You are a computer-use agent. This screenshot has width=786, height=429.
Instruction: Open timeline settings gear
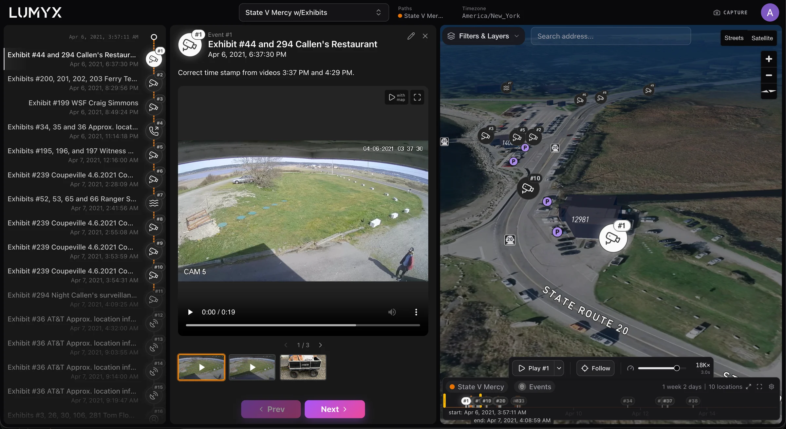[771, 387]
